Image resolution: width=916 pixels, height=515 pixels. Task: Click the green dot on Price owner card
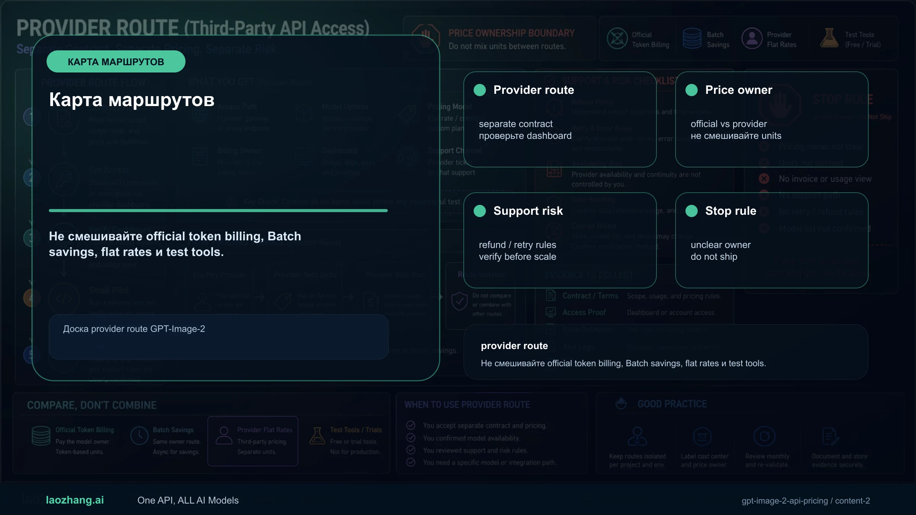(x=692, y=90)
